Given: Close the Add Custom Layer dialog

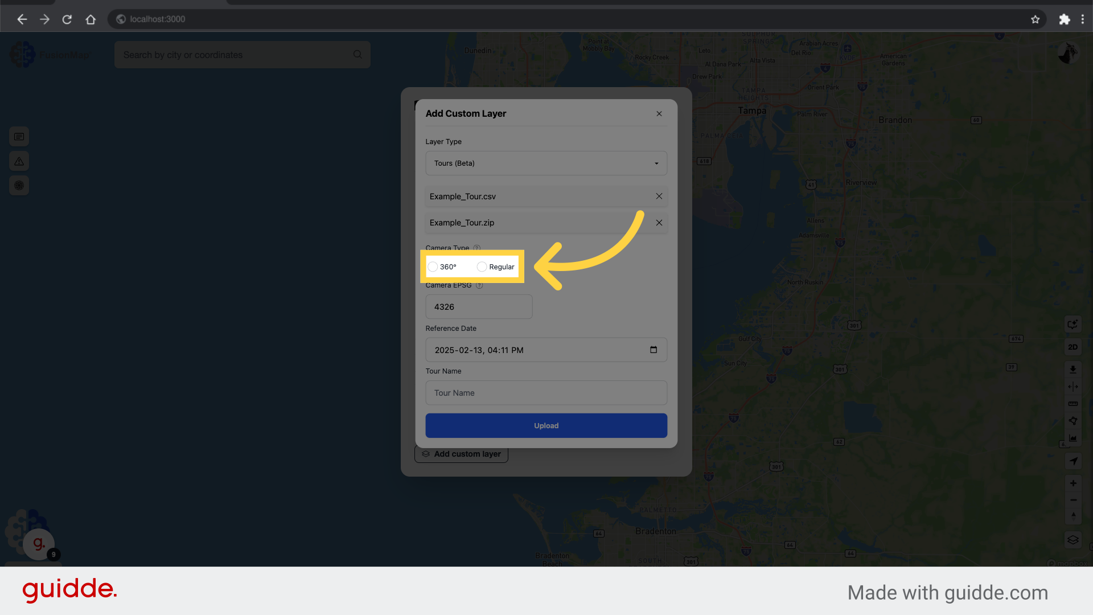Looking at the screenshot, I should 659,114.
